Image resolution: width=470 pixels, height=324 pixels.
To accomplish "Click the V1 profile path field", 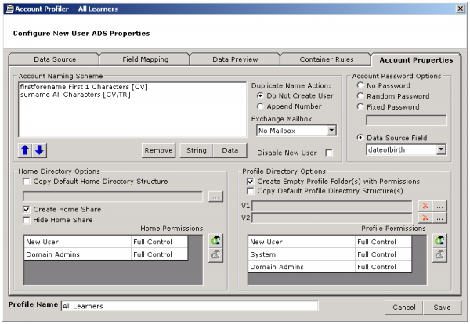I will tap(332, 206).
